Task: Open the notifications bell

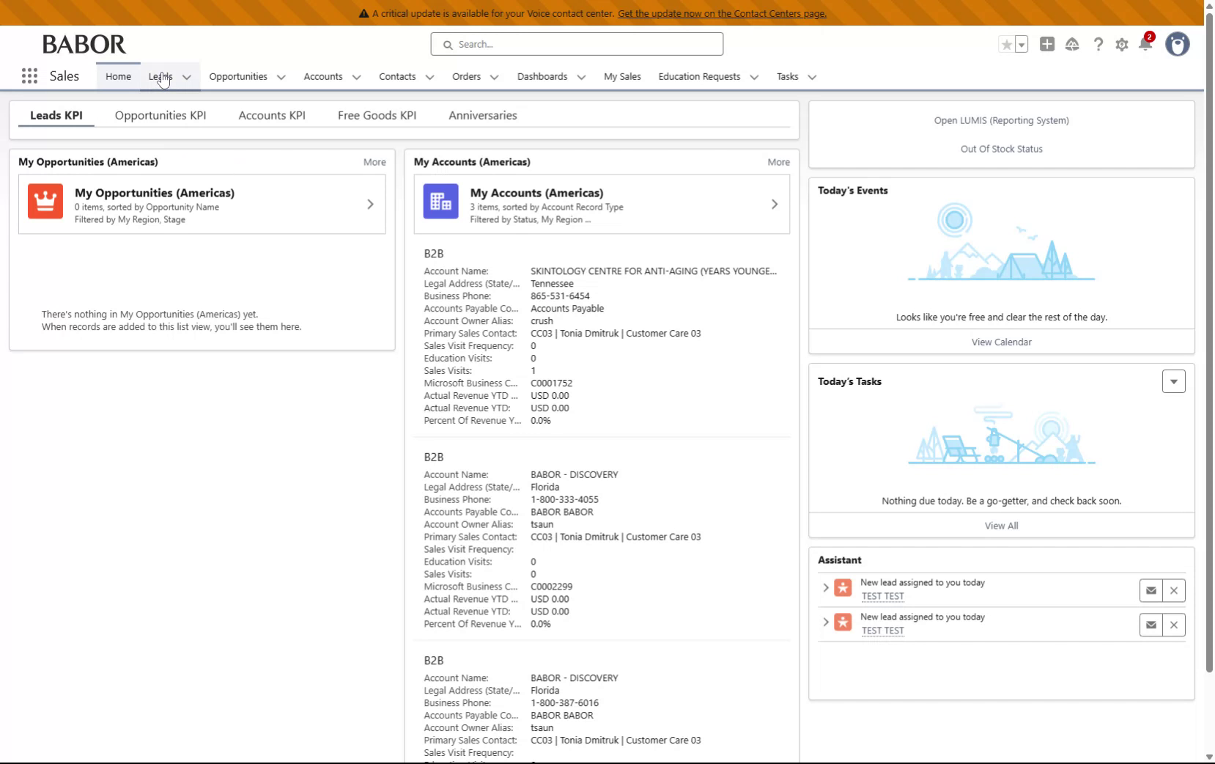Action: pos(1145,45)
